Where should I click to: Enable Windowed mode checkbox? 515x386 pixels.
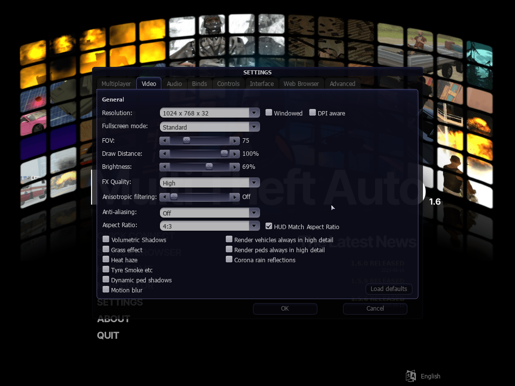coord(269,113)
